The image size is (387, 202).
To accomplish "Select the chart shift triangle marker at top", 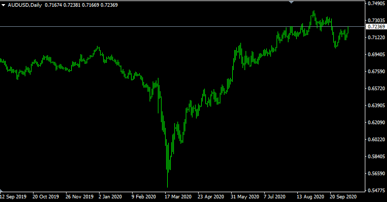I will 291,2.
